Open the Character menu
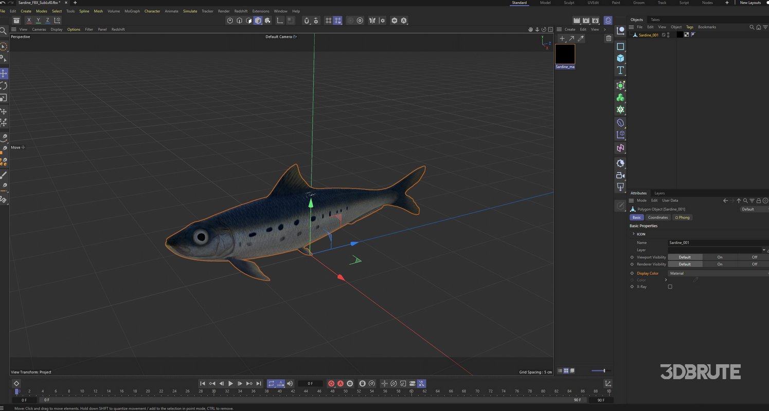 (152, 11)
